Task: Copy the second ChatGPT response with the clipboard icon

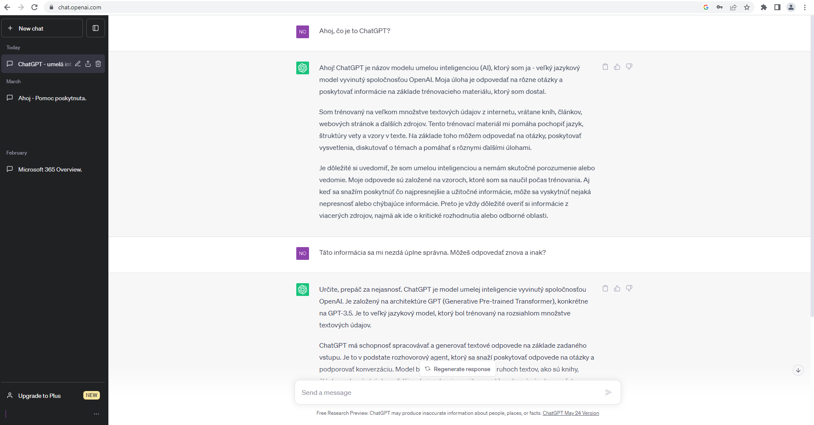Action: point(605,288)
